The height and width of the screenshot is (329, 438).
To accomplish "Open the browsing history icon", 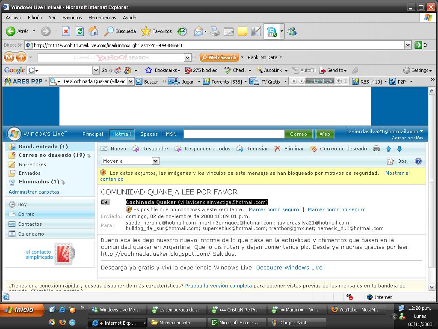I will click(182, 31).
